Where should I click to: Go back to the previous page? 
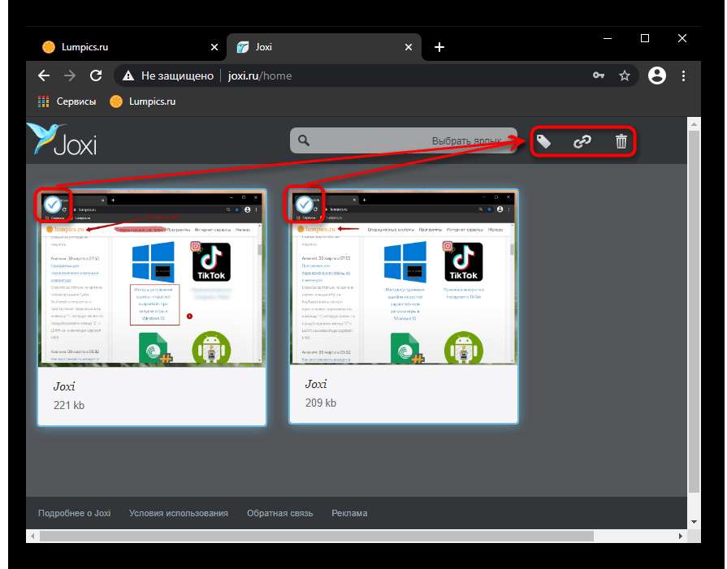(45, 75)
